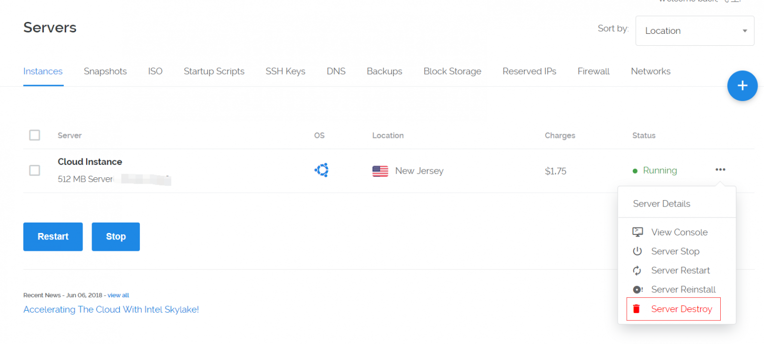Click the view all news link
Image resolution: width=764 pixels, height=344 pixels.
tap(118, 295)
